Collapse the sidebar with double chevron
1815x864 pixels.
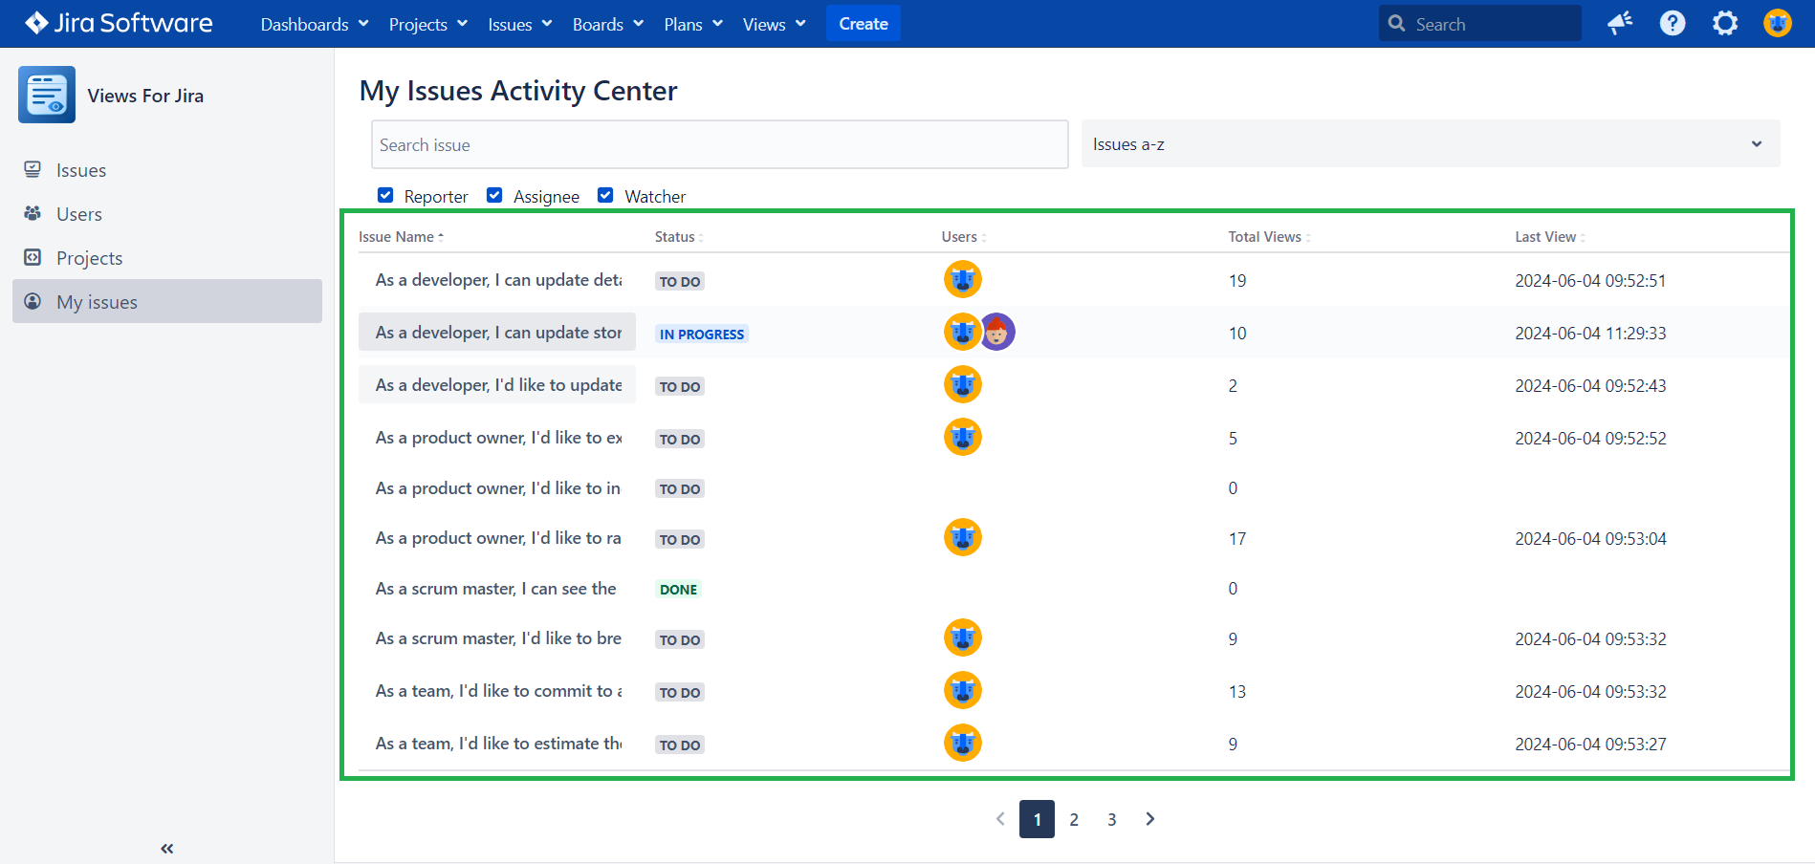pyautogui.click(x=167, y=848)
